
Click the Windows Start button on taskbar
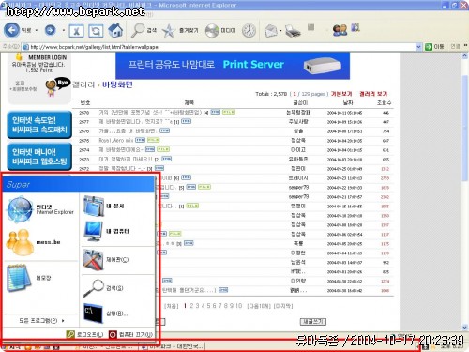11,347
